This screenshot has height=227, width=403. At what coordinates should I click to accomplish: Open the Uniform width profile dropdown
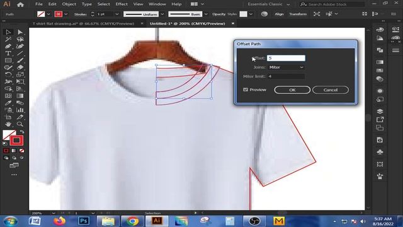pos(162,14)
